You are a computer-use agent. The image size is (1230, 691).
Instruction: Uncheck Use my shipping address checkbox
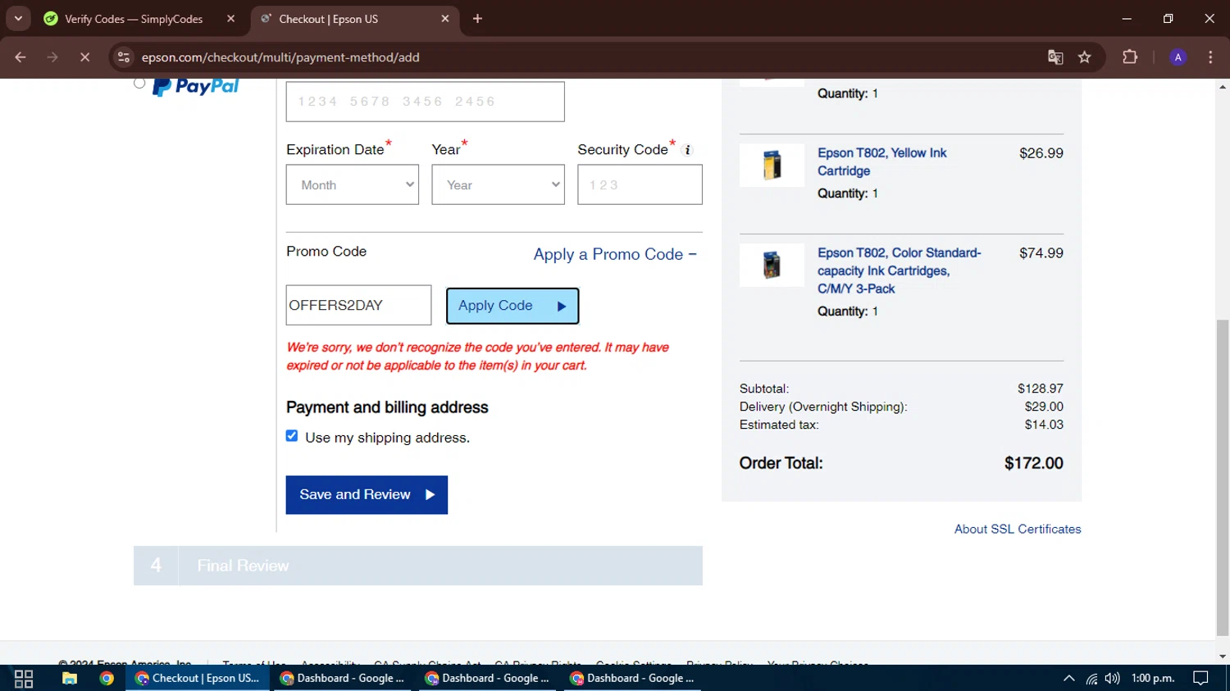tap(292, 436)
